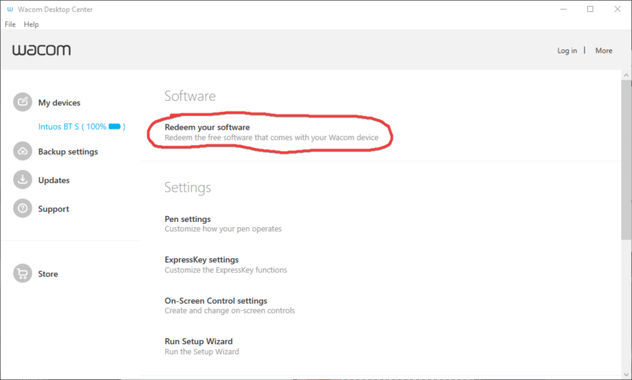Open the Help menu

point(31,24)
